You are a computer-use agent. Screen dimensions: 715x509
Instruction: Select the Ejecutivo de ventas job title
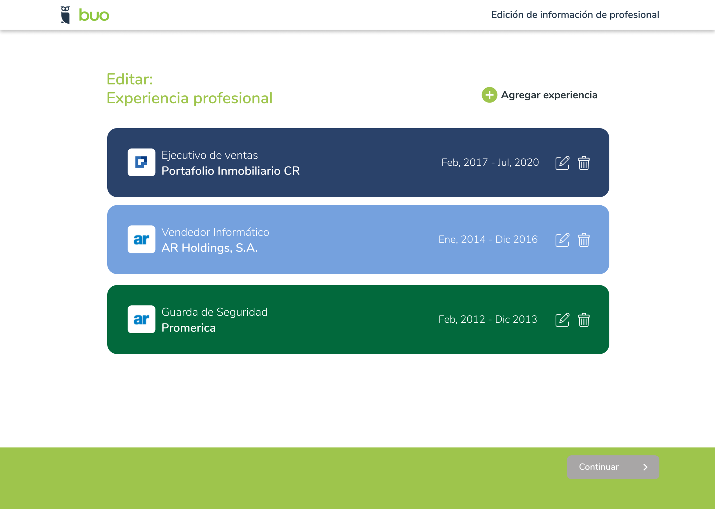pyautogui.click(x=209, y=155)
